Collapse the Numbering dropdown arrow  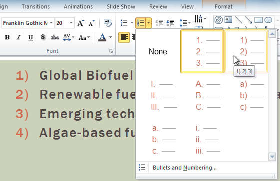tap(149, 23)
